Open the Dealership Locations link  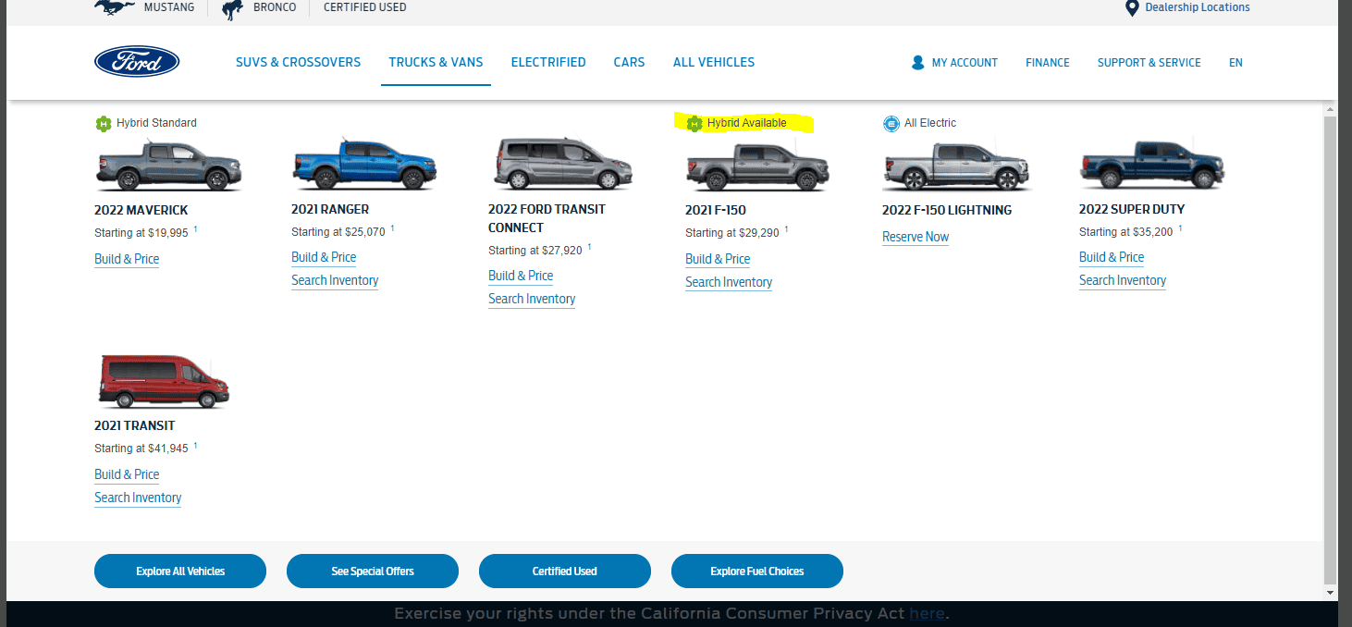click(x=1198, y=7)
